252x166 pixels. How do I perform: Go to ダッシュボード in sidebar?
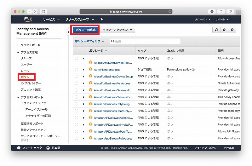click(30, 45)
